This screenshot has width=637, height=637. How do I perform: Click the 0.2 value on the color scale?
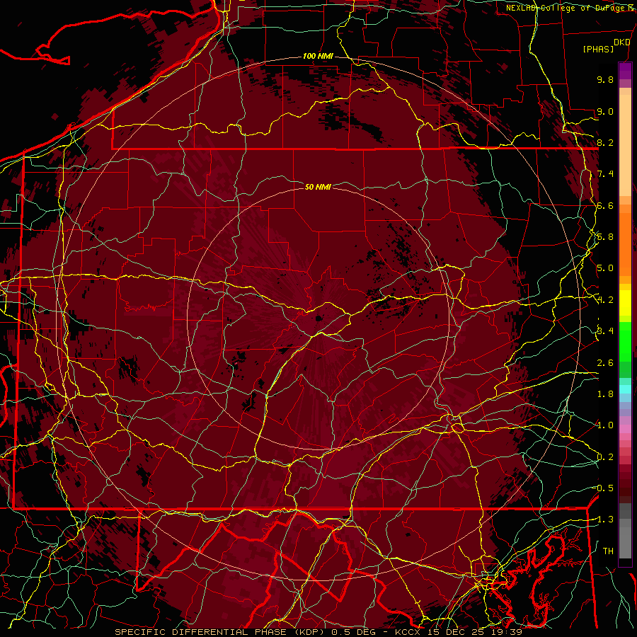click(605, 457)
